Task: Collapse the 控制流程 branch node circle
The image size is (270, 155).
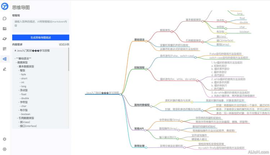Action: (x=146, y=69)
